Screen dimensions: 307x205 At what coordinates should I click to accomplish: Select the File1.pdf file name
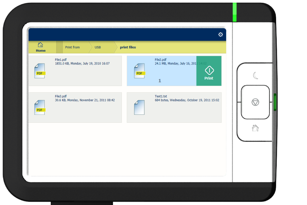point(61,60)
